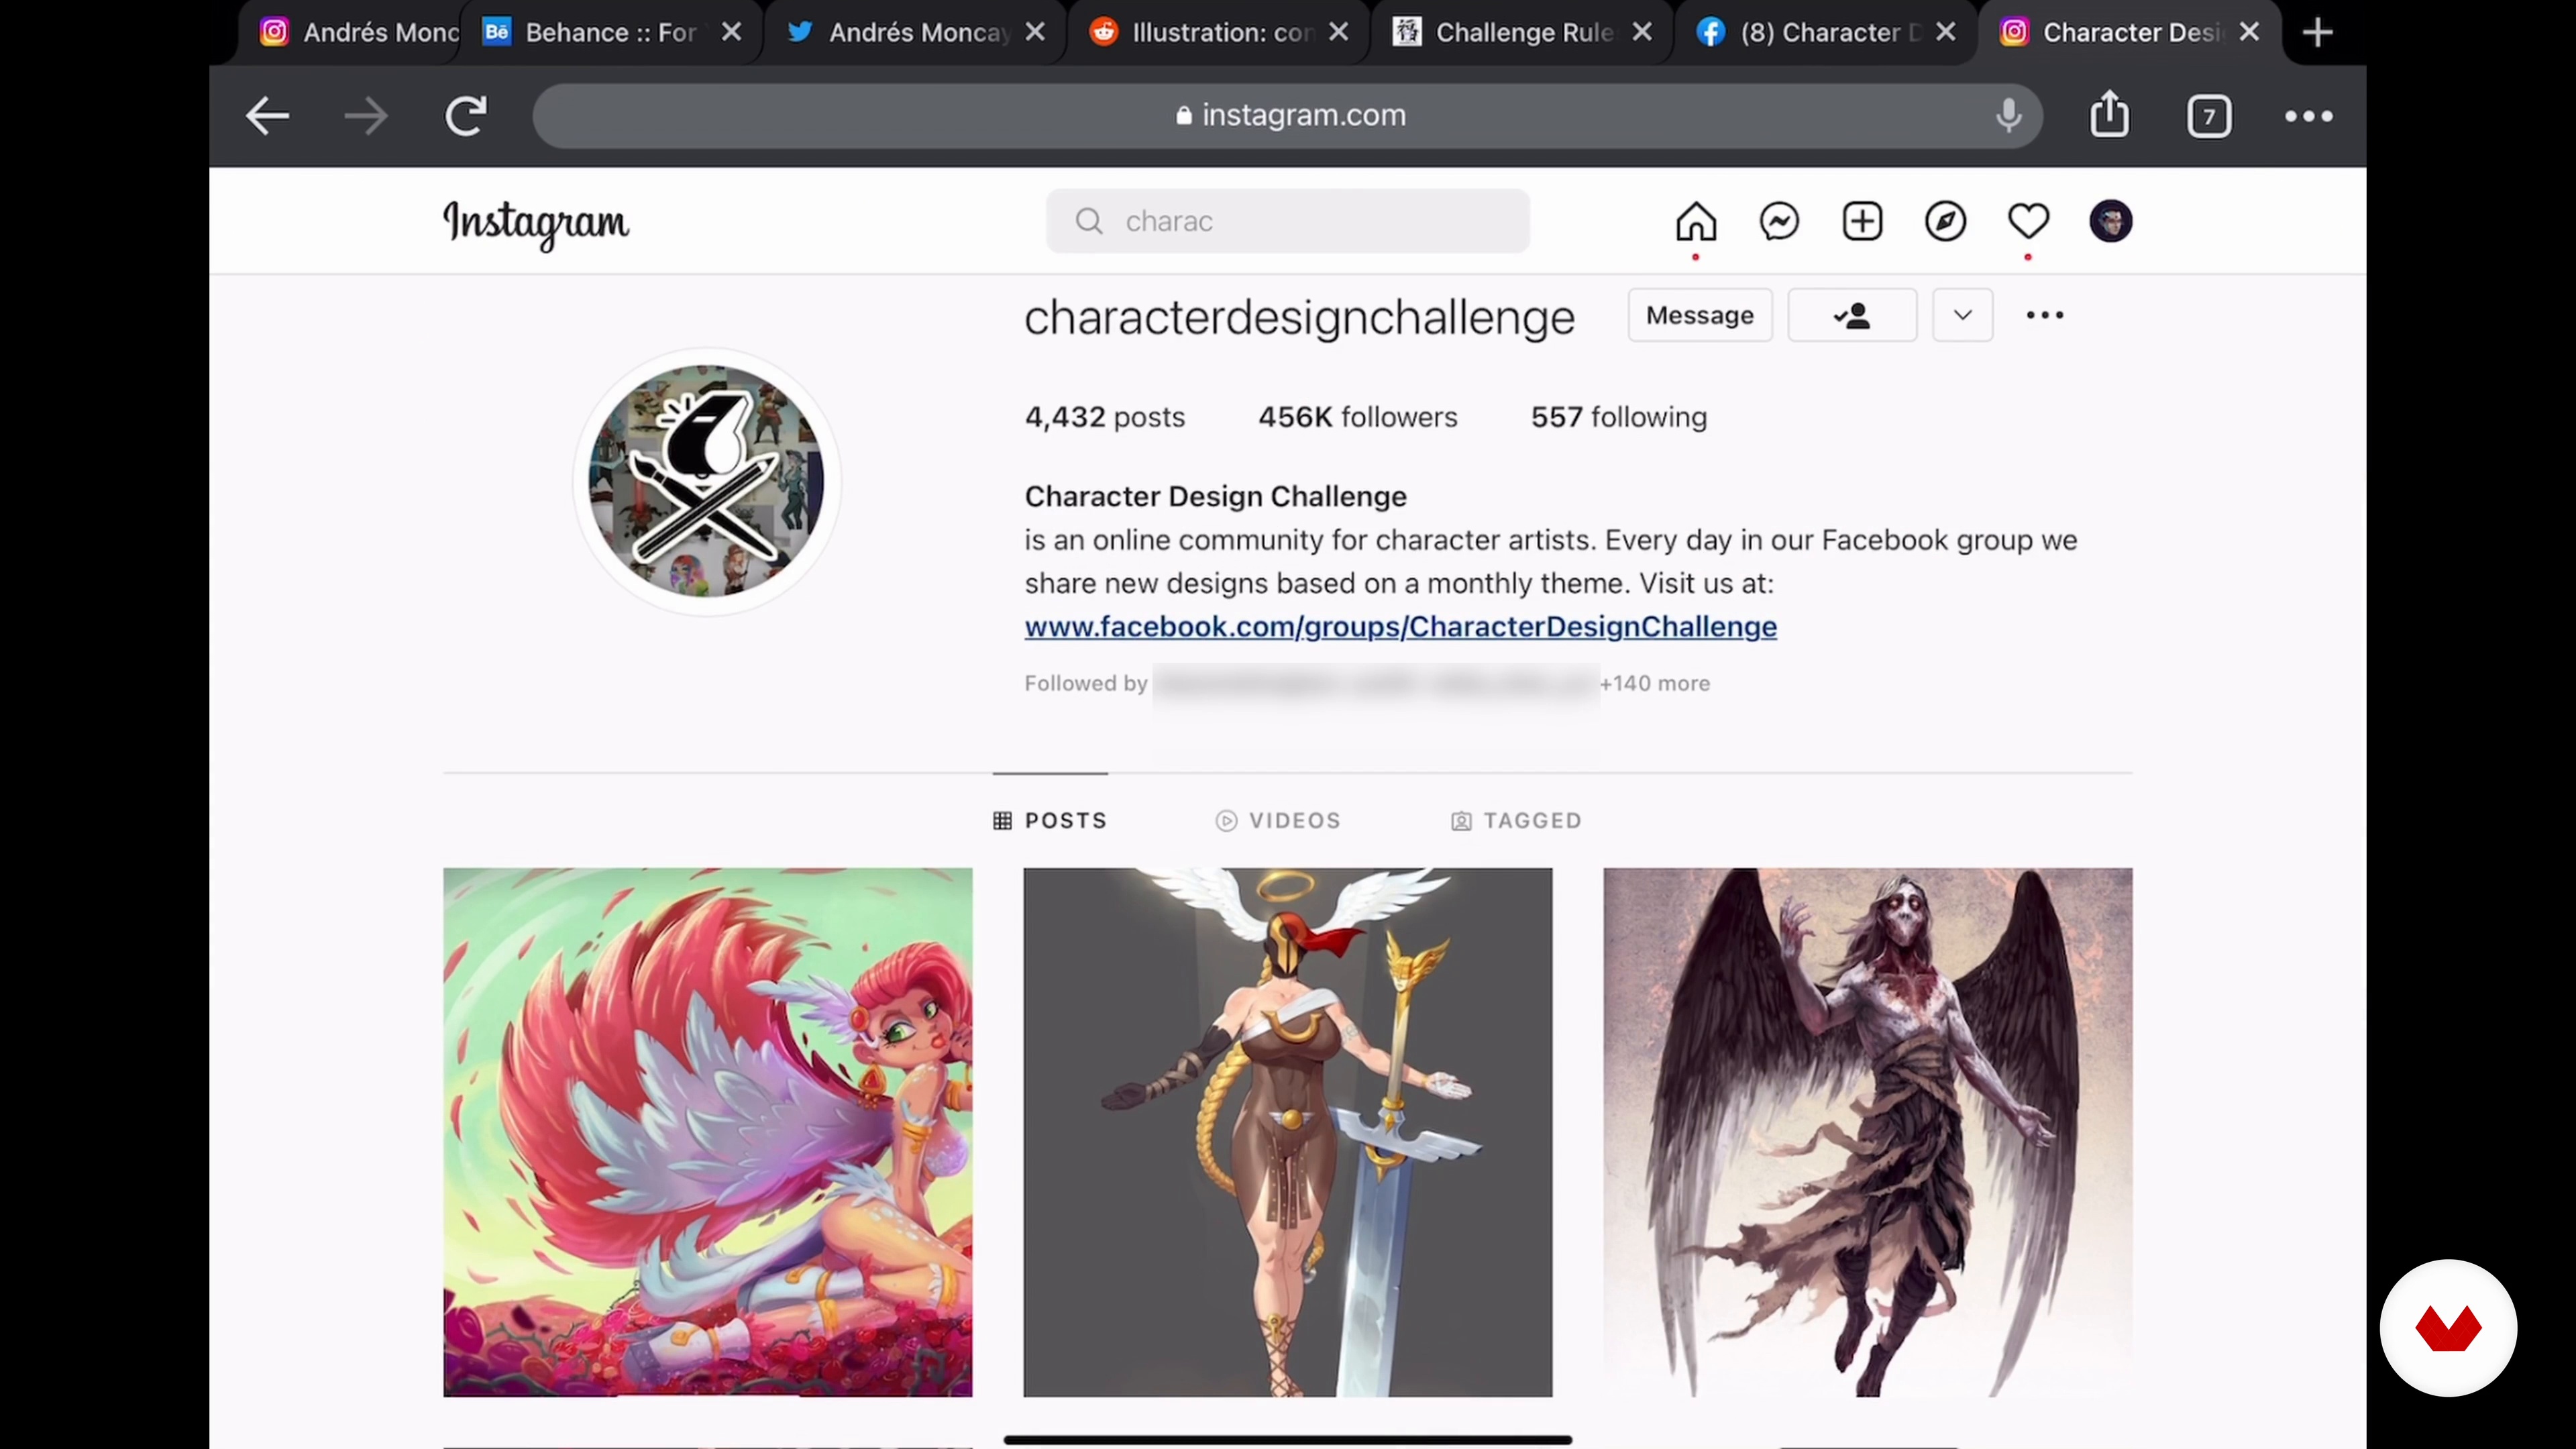2576x1449 pixels.
Task: Click the '+140 more' followed-by link
Action: click(x=1655, y=684)
